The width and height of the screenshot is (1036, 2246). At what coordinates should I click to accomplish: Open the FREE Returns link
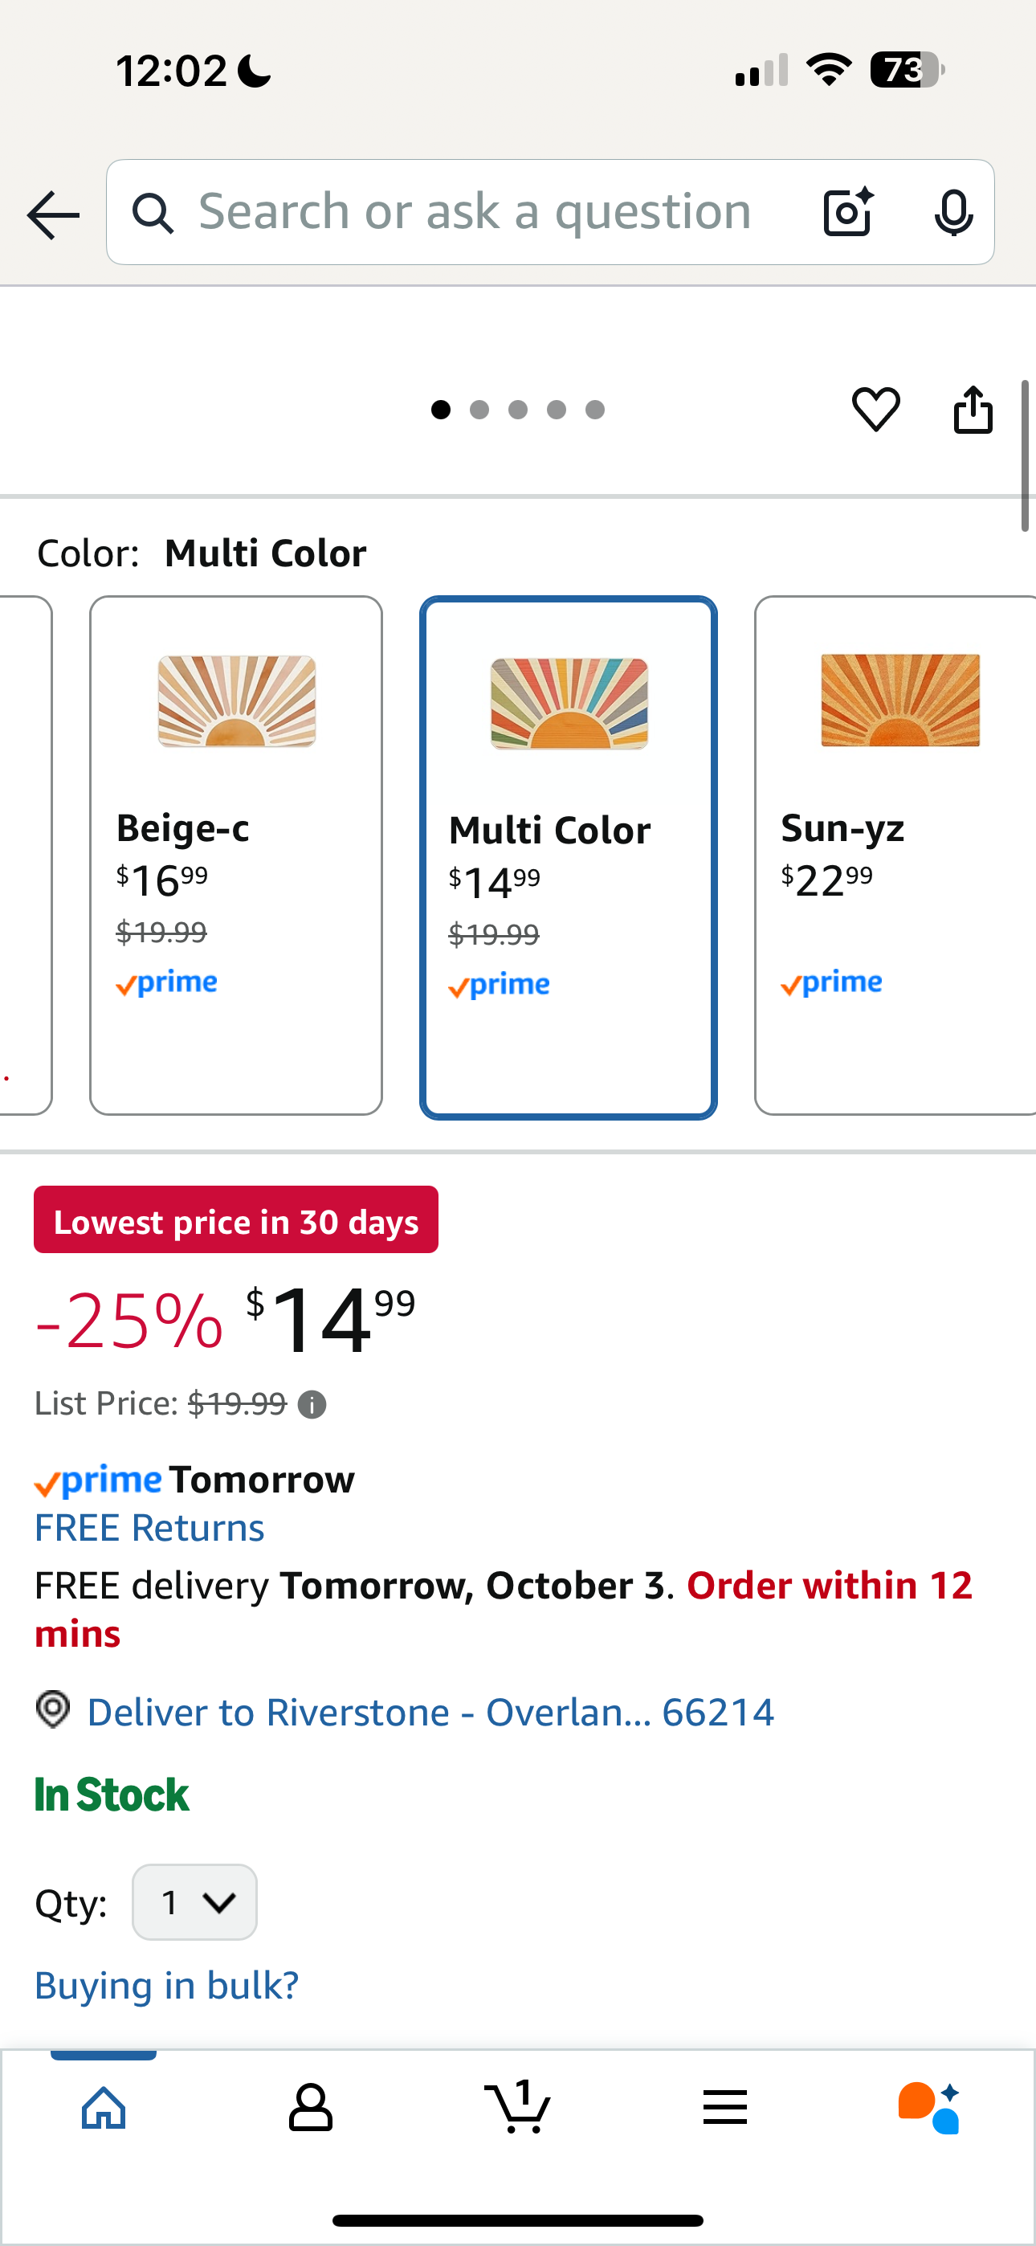[x=149, y=1529]
